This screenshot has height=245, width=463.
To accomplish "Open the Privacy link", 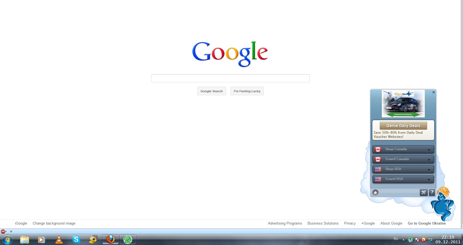I will 350,223.
